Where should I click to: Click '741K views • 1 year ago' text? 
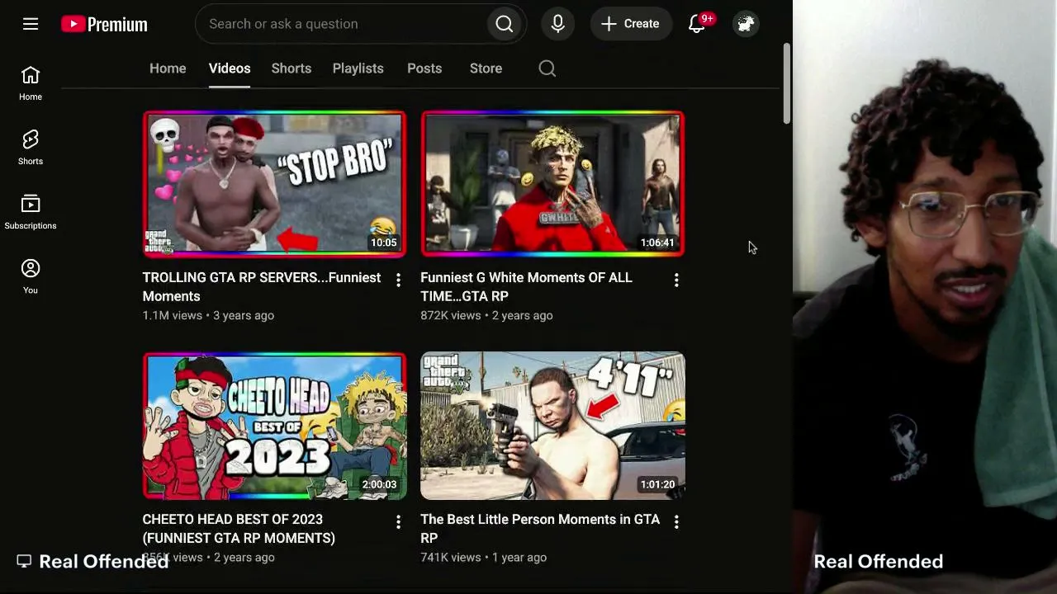[483, 557]
